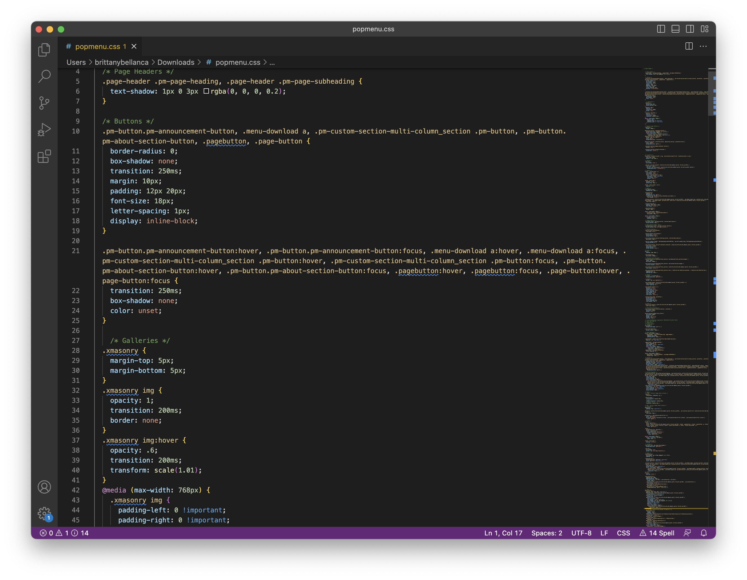The height and width of the screenshot is (580, 747).
Task: Click Ln 1, Col 17 in status bar
Action: [x=503, y=533]
